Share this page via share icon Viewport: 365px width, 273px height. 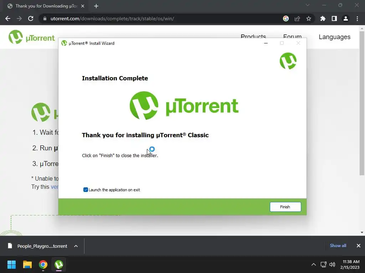pyautogui.click(x=297, y=18)
